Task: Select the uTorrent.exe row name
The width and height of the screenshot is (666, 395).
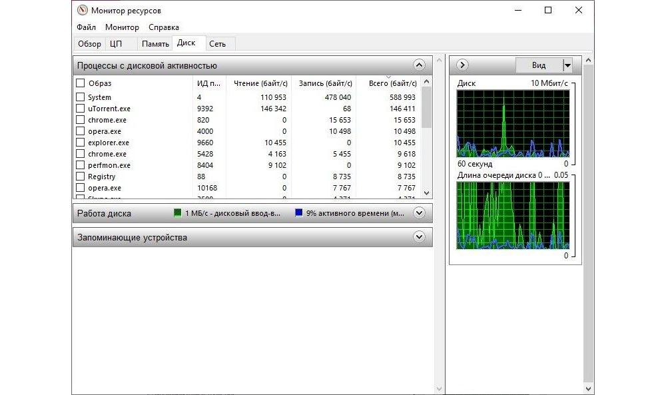Action: (109, 109)
